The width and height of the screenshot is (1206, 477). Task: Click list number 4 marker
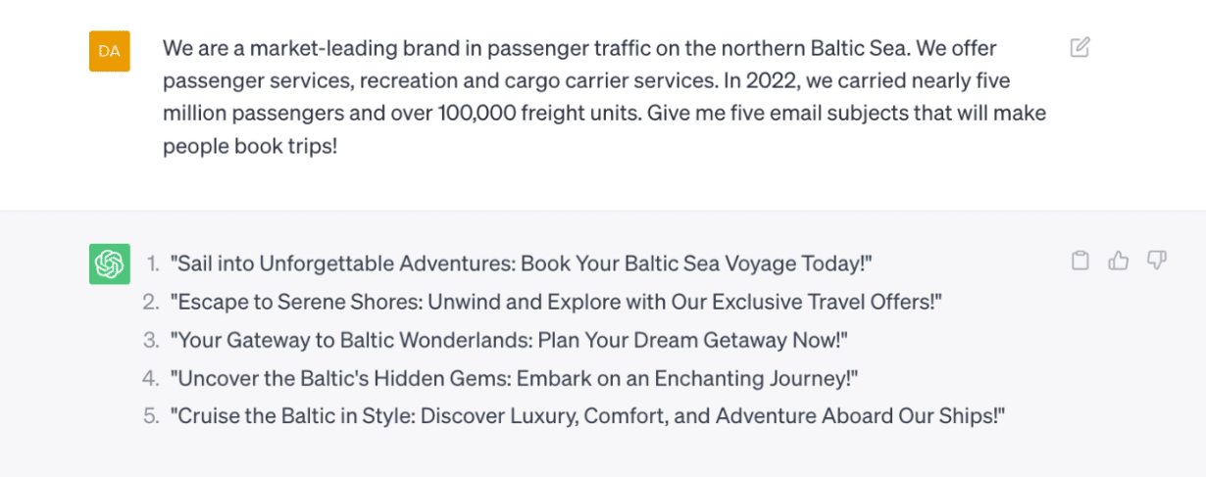(x=151, y=378)
